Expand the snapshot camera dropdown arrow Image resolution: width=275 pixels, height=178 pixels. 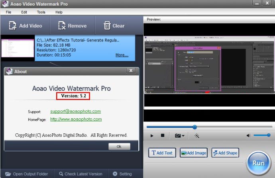(x=183, y=136)
